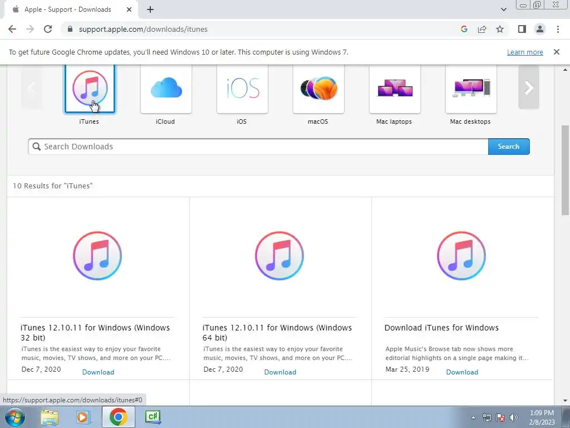Dismiss the Chrome update notification bar
This screenshot has height=428, width=570.
click(556, 52)
